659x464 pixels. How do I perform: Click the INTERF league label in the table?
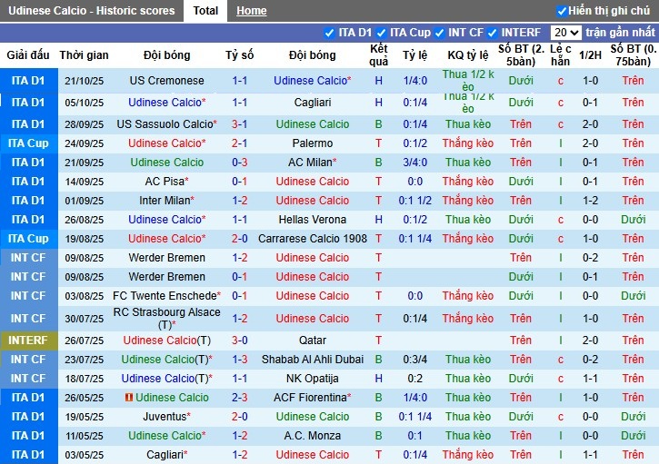[28, 341]
